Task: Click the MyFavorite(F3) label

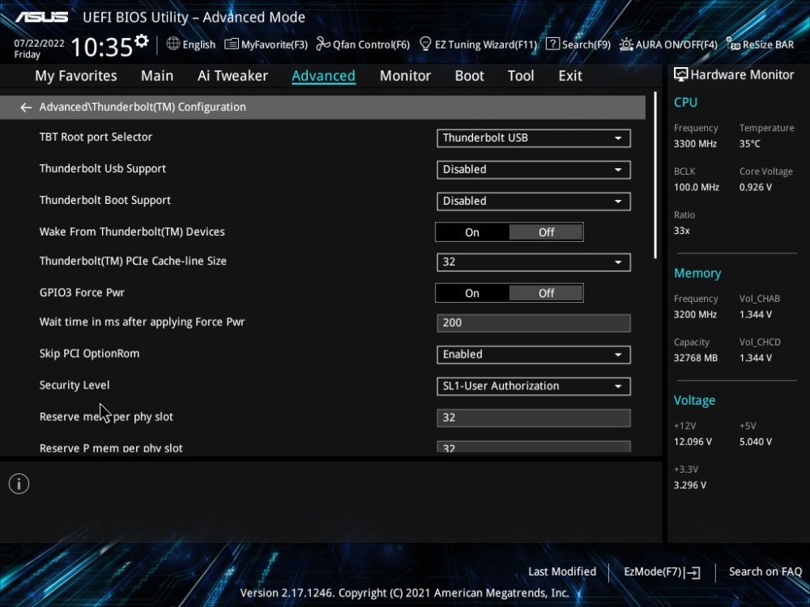Action: 275,45
